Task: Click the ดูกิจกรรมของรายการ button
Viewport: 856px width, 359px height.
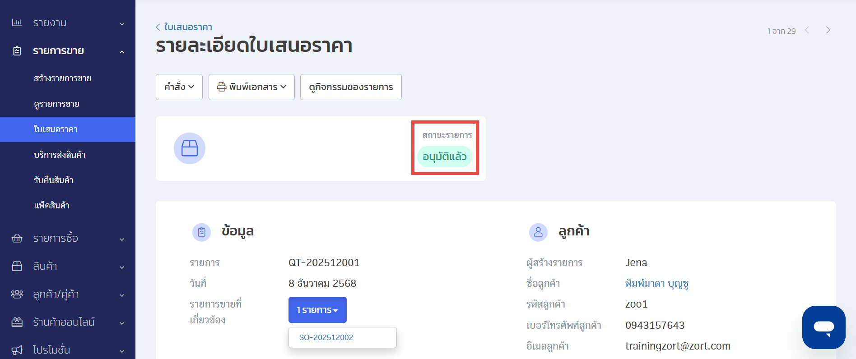Action: 351,87
